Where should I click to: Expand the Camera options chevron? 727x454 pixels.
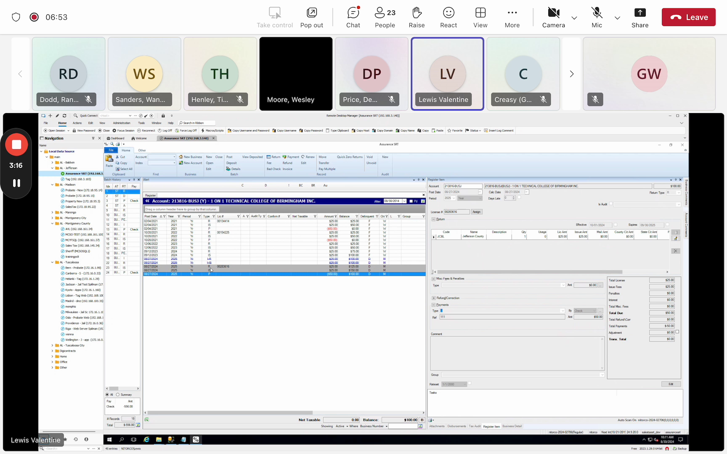[x=574, y=18]
